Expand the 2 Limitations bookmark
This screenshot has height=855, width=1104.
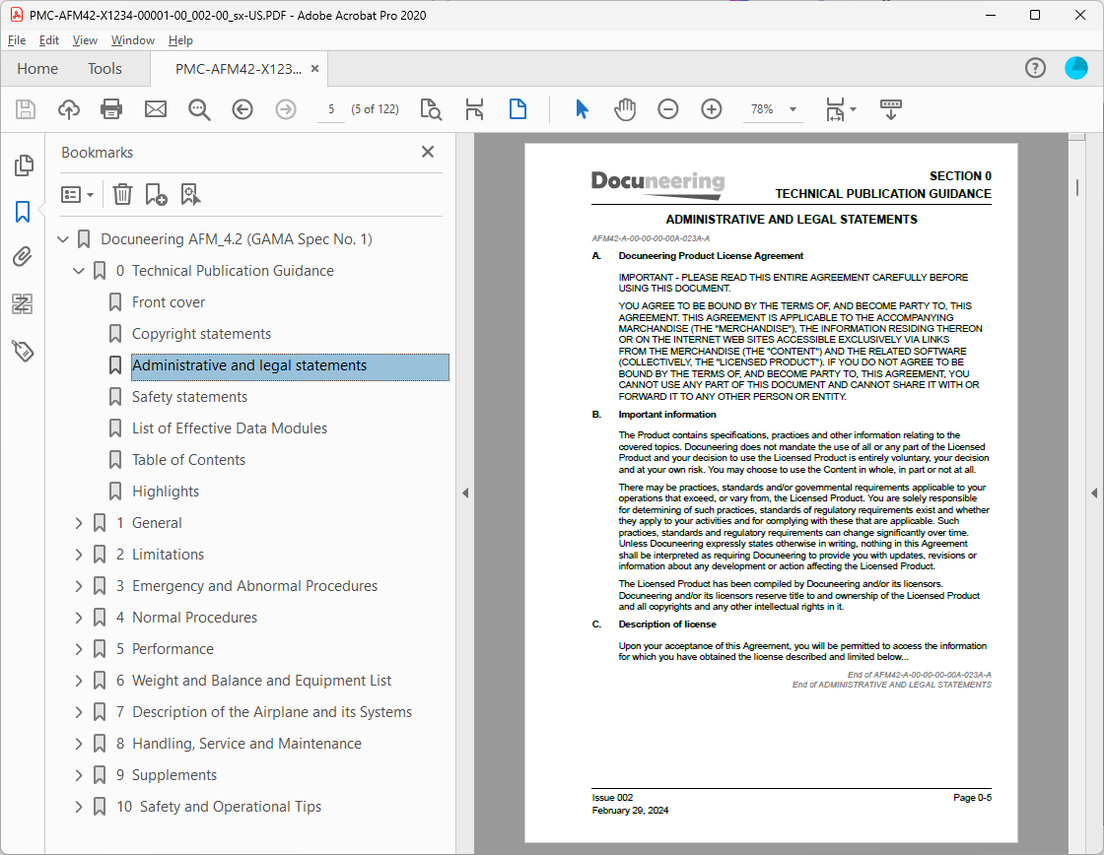[79, 555]
